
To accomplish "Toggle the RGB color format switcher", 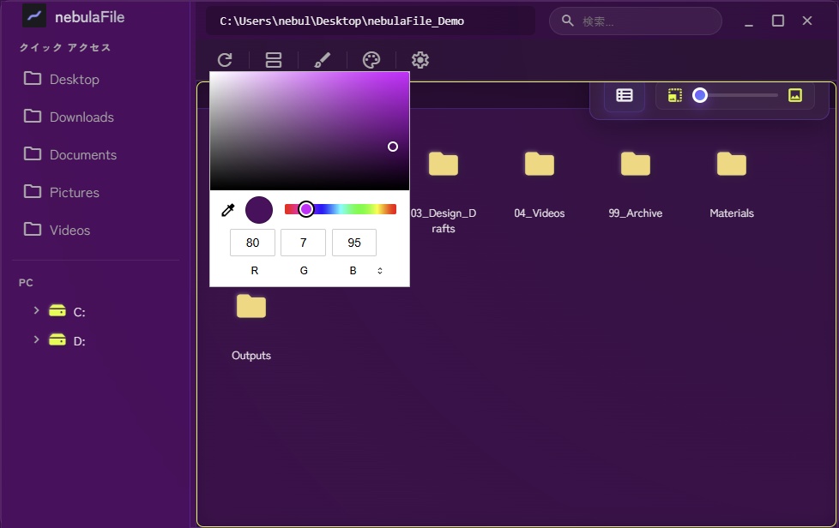I will 380,270.
